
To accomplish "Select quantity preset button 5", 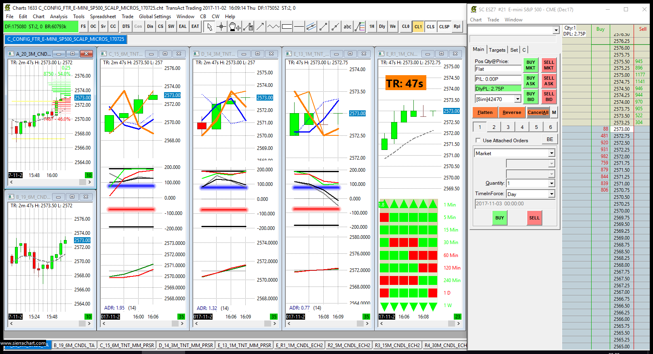I will pos(536,127).
